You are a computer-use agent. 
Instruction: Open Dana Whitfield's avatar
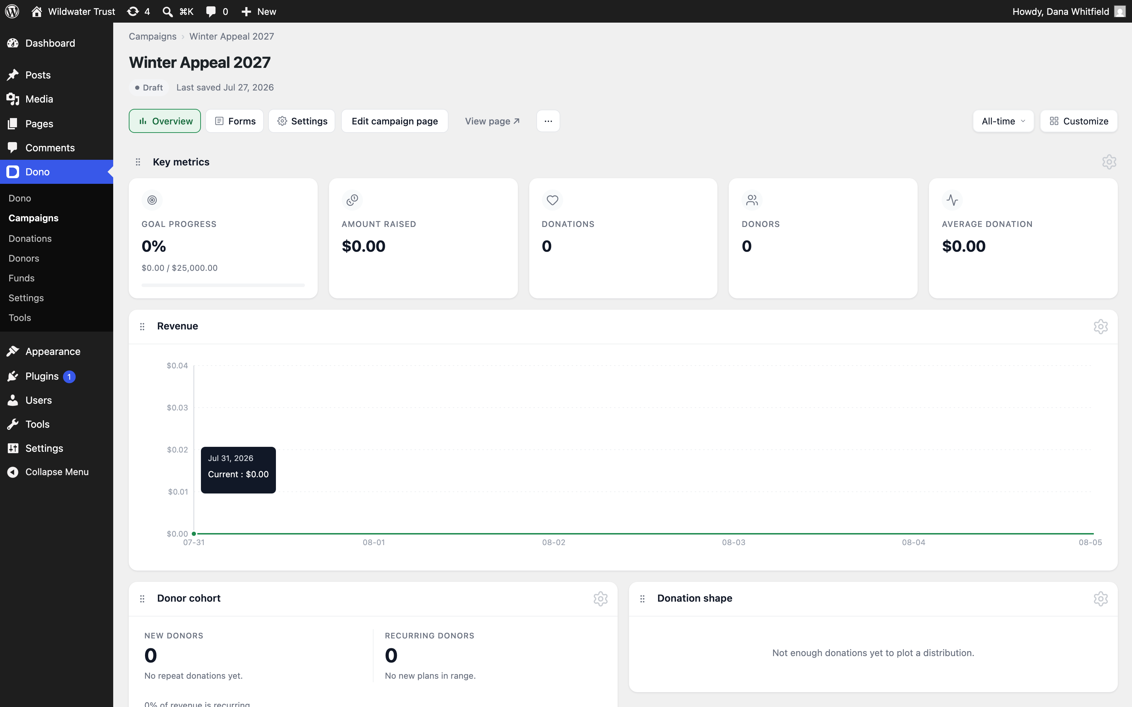[x=1120, y=11]
